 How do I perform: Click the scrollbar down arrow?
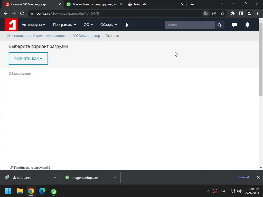pyautogui.click(x=261, y=168)
